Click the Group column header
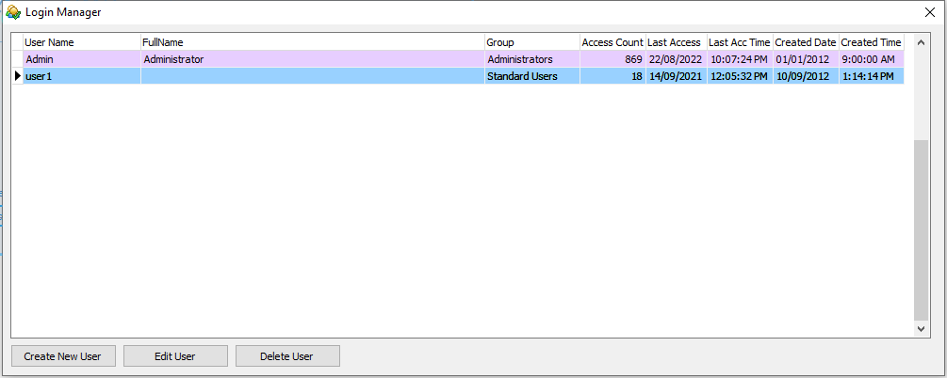Viewport: 947px width, 378px height. (531, 42)
